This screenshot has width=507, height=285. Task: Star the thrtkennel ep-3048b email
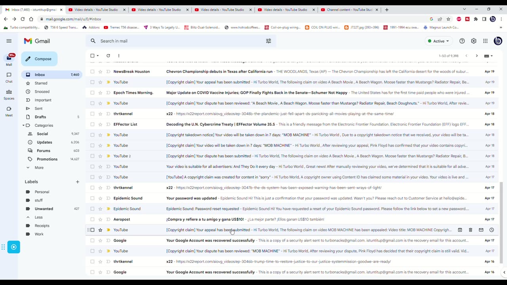[100, 114]
